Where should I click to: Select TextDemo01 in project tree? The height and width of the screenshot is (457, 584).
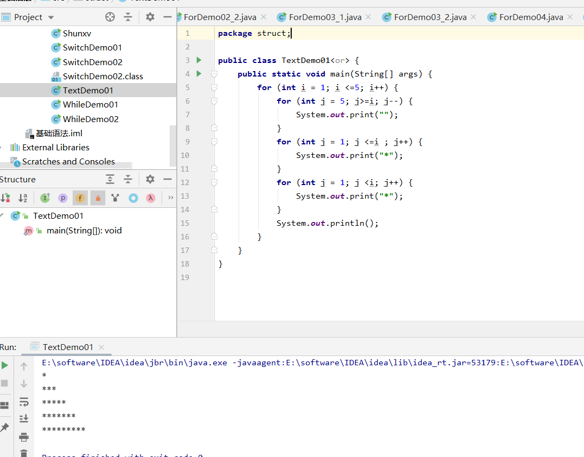coord(88,90)
